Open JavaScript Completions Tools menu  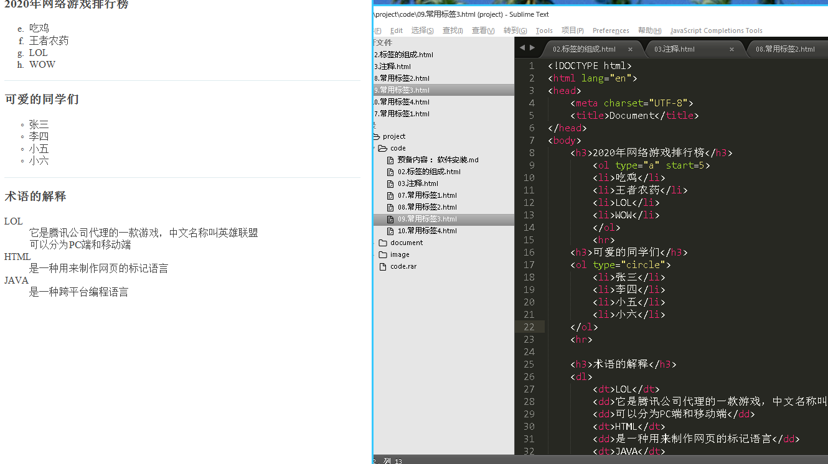717,30
